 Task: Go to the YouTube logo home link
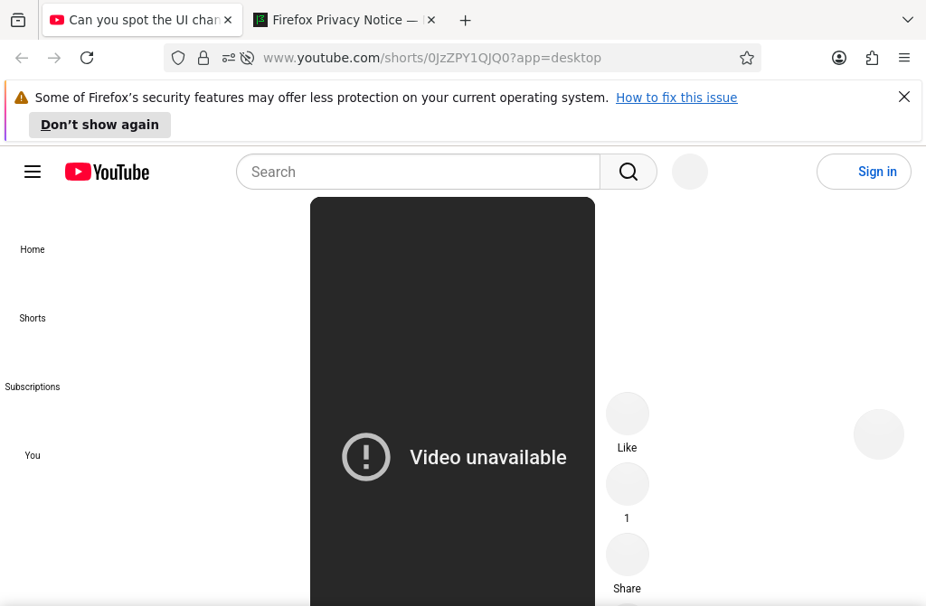click(107, 172)
